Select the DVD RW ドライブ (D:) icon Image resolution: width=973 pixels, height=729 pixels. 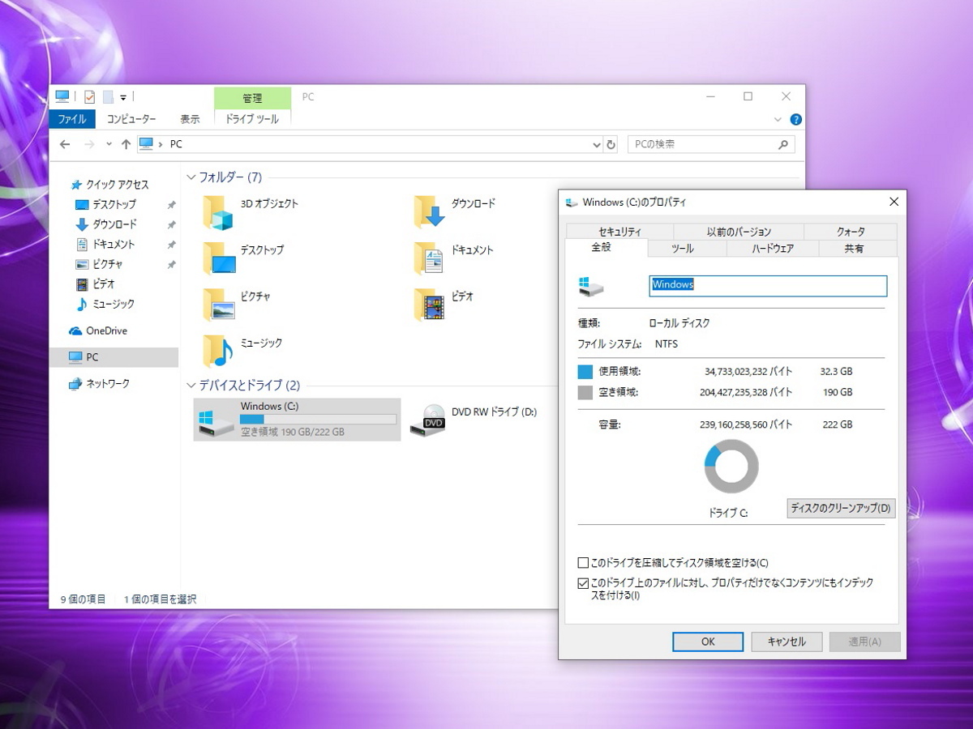[427, 419]
